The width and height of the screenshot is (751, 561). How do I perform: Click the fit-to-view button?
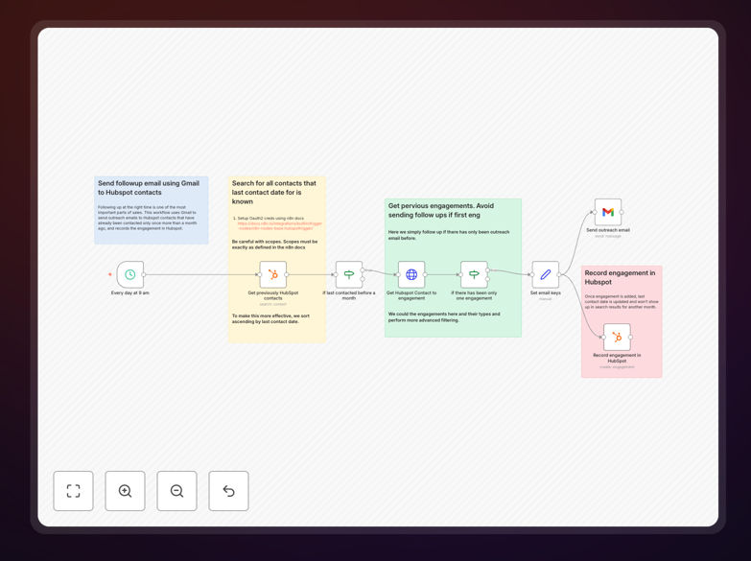[x=73, y=491]
